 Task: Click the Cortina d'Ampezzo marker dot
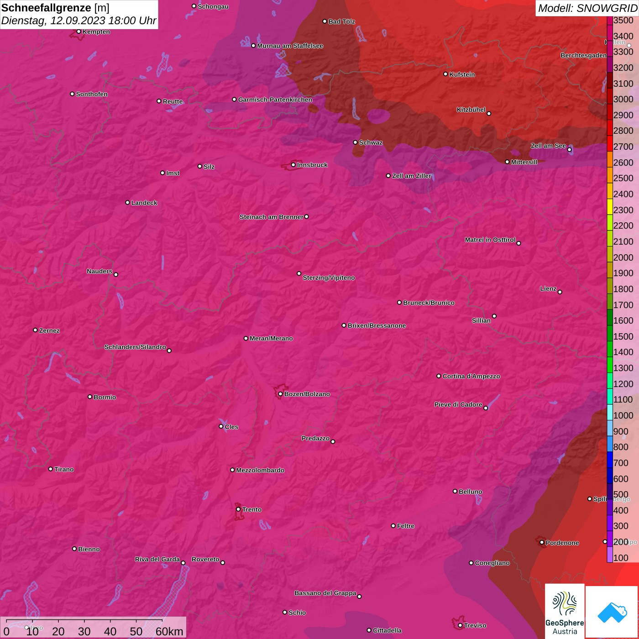pyautogui.click(x=439, y=376)
